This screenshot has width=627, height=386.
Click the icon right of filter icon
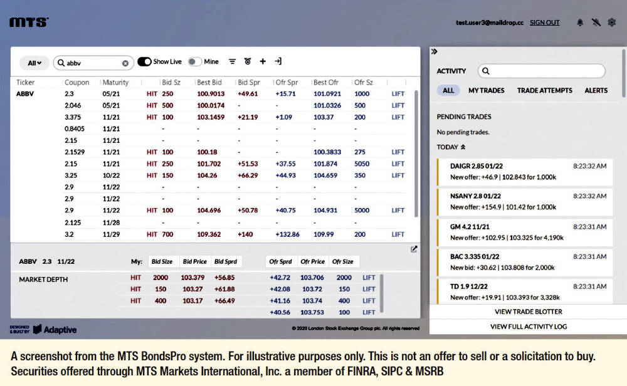[x=248, y=61]
